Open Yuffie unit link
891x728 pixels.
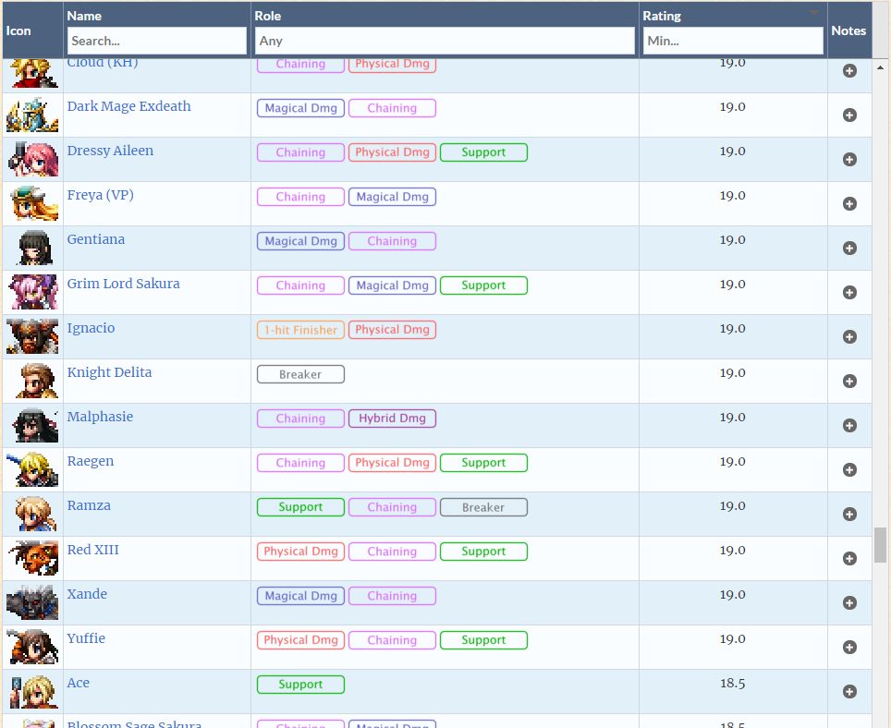coord(86,637)
